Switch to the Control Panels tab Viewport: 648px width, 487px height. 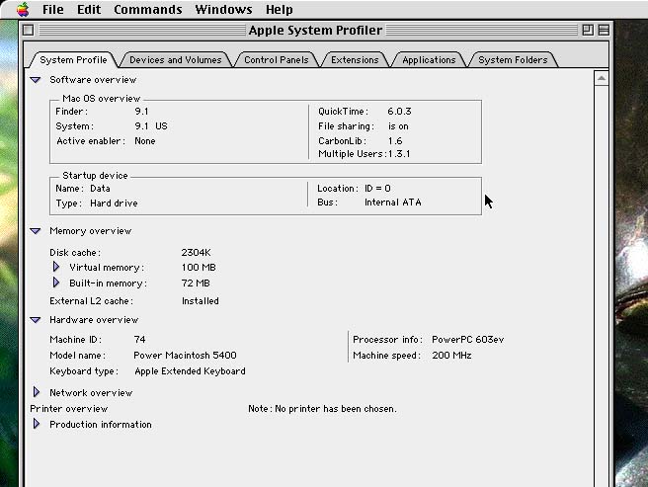coord(276,60)
